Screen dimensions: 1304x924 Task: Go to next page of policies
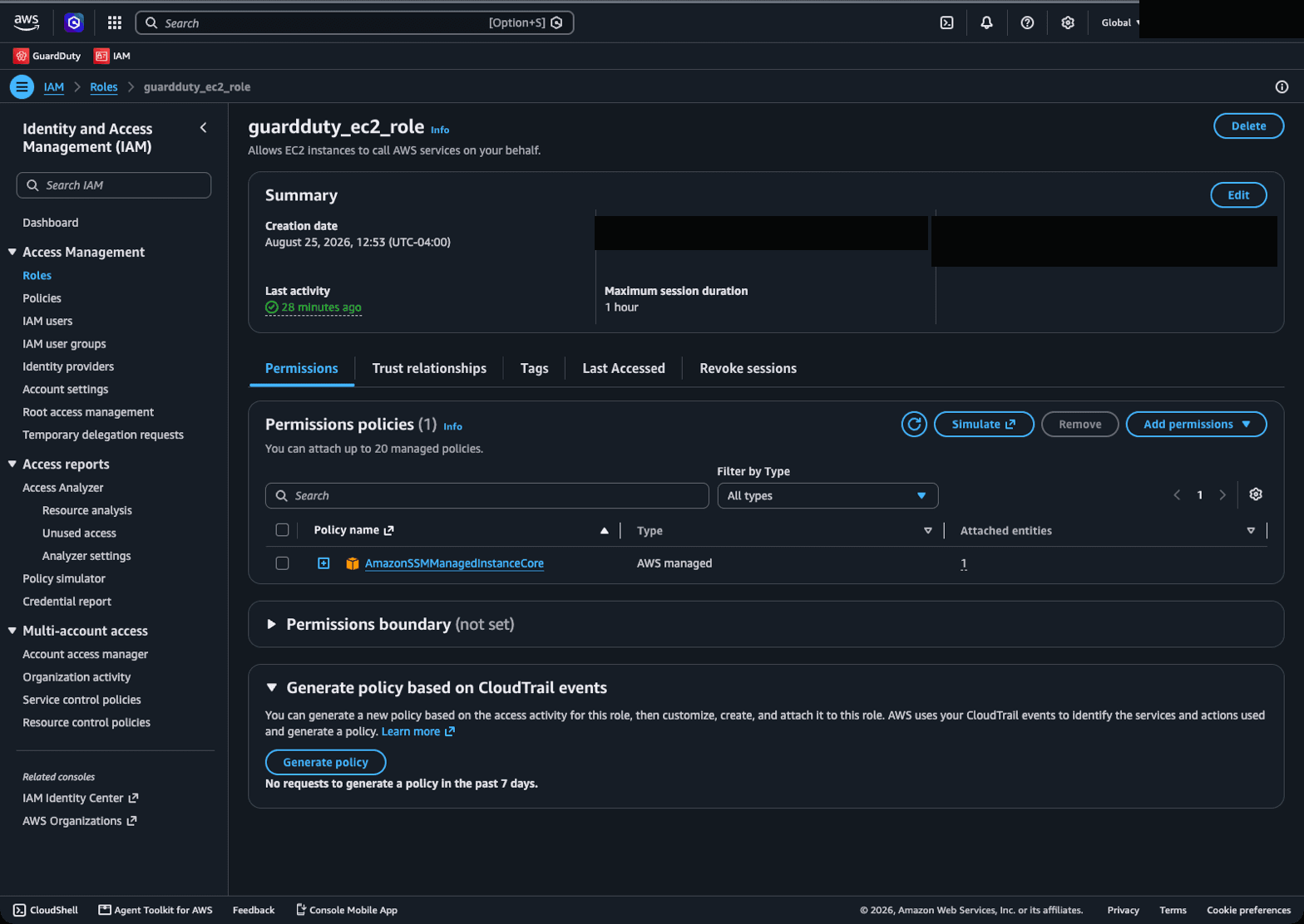[1222, 495]
